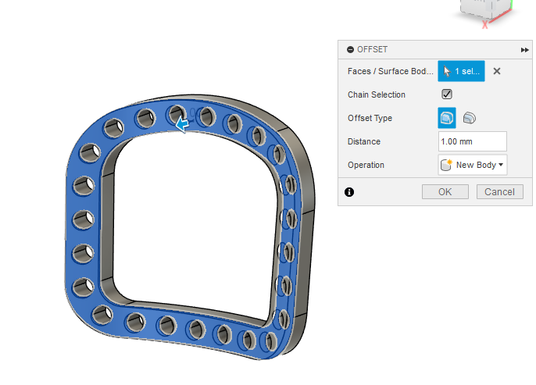Viewport: 536px width, 385px height.
Task: Open the Operation dropdown showing New Body
Action: pos(473,165)
